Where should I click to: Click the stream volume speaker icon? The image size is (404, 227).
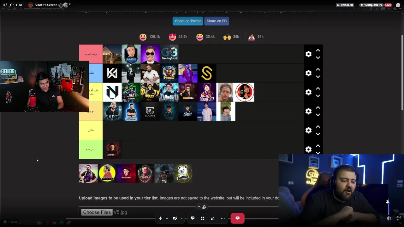(389, 218)
